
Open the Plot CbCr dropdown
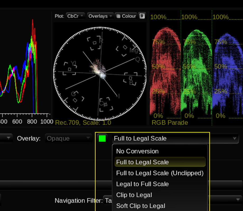click(x=76, y=16)
